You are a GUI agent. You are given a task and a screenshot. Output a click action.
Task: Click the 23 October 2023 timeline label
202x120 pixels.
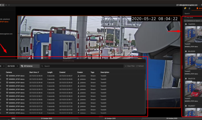pos(172,118)
